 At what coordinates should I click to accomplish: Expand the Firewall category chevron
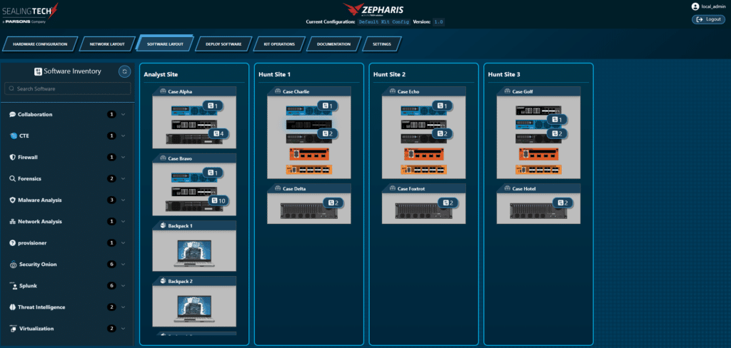123,158
